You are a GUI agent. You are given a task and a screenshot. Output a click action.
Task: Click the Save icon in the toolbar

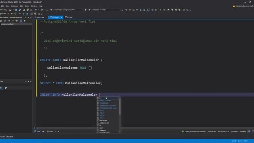pos(16,10)
